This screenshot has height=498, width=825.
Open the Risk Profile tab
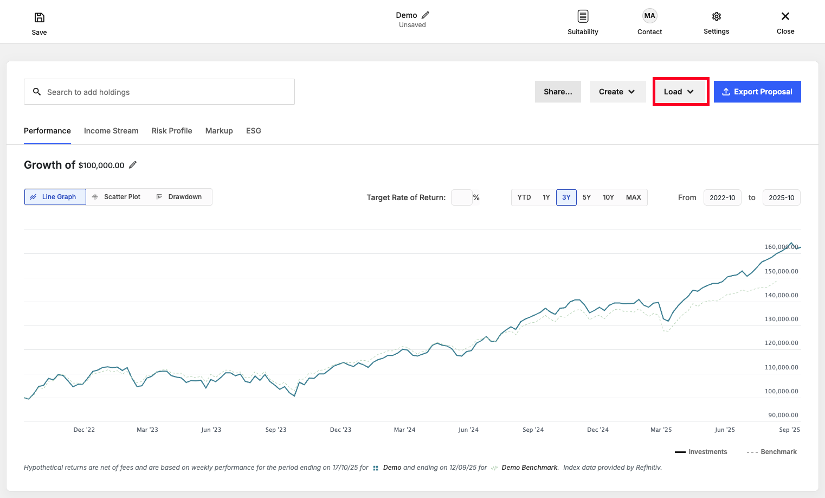coord(172,131)
